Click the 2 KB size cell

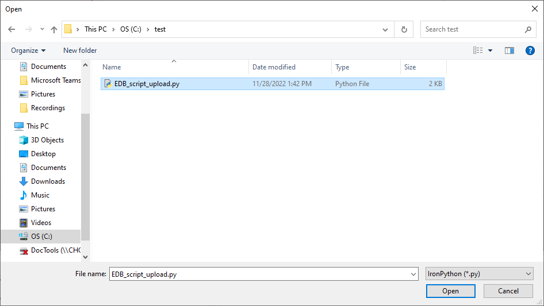[435, 84]
